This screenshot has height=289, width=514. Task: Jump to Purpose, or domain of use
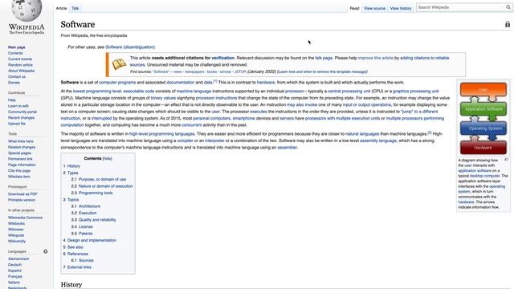coord(102,180)
